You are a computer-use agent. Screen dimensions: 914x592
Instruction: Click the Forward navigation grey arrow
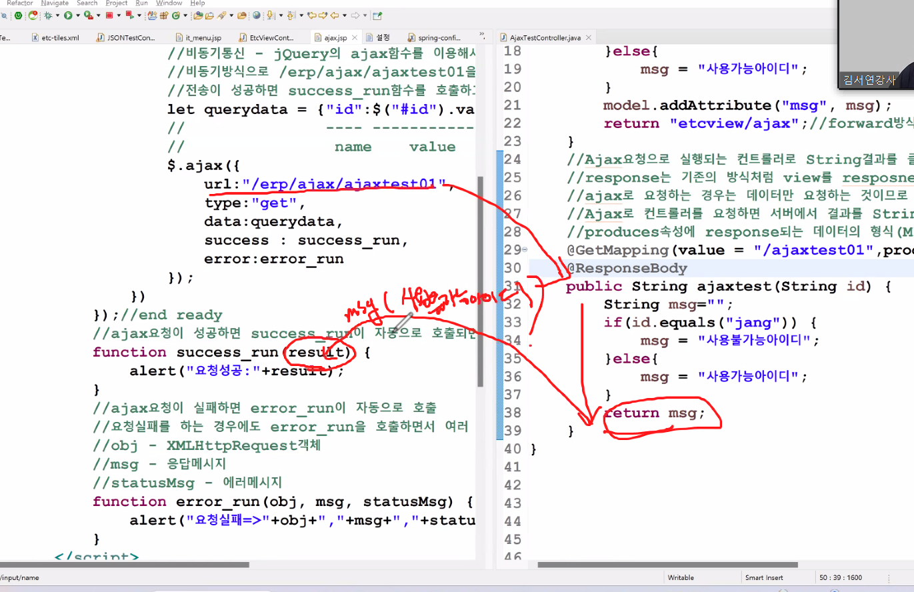355,15
